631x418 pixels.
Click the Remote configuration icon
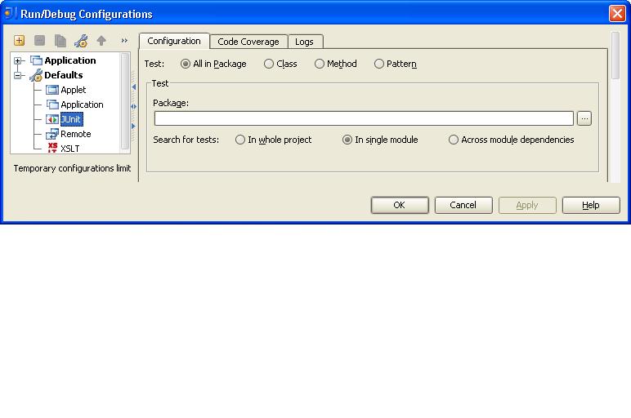click(x=52, y=134)
